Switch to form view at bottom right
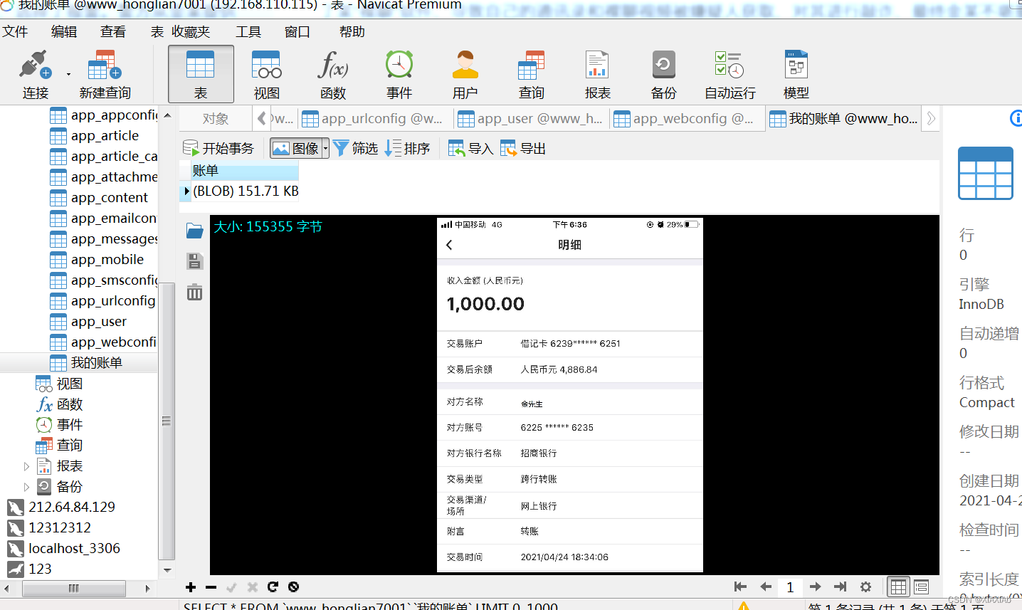1022x610 pixels. 922,587
